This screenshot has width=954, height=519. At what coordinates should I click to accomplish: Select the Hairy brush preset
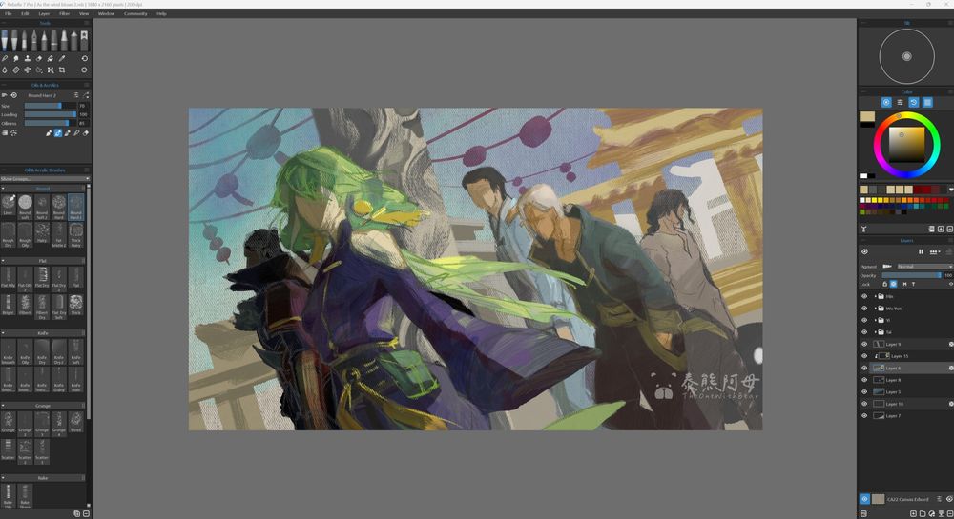pyautogui.click(x=42, y=233)
